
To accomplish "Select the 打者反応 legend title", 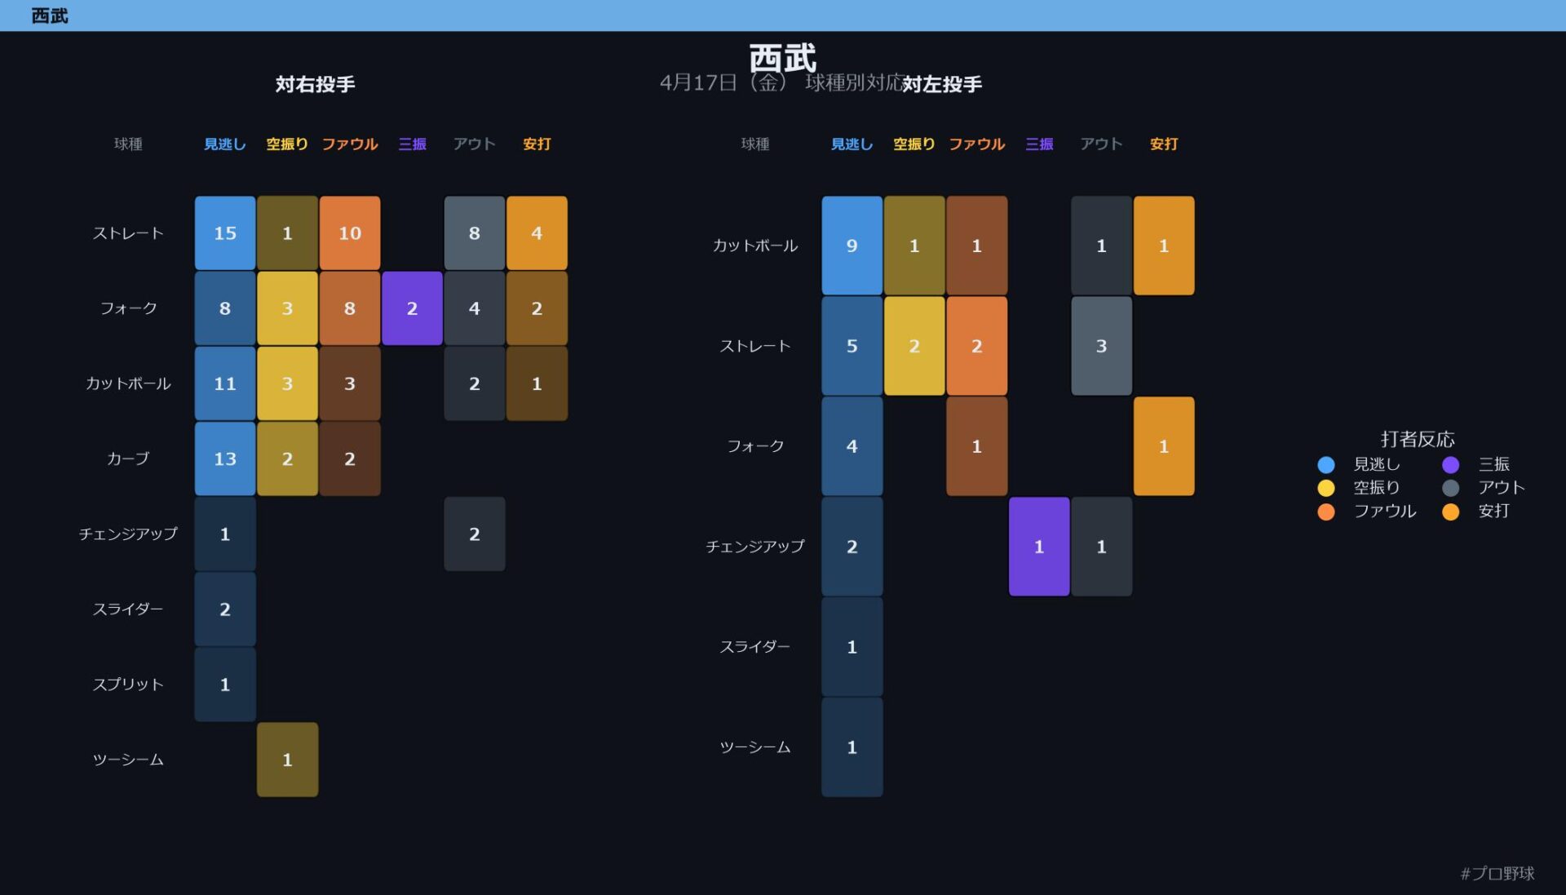I will (1418, 439).
